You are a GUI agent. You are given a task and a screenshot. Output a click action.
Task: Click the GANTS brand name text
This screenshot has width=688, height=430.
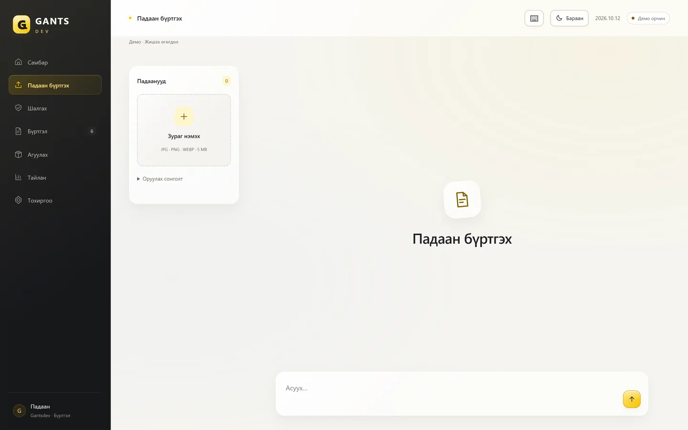[x=52, y=21]
